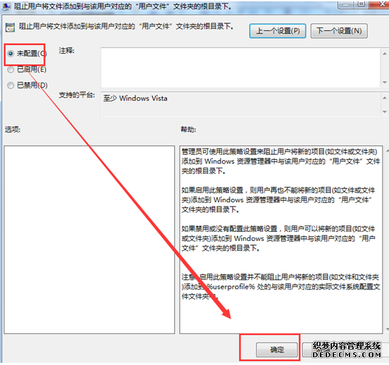
Task: Click the help paragraph starting 如果禁用或没有配置
Action: tap(278, 238)
